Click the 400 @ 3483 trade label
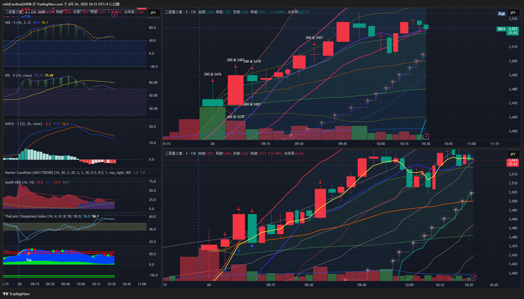The image size is (524, 299). 252,104
